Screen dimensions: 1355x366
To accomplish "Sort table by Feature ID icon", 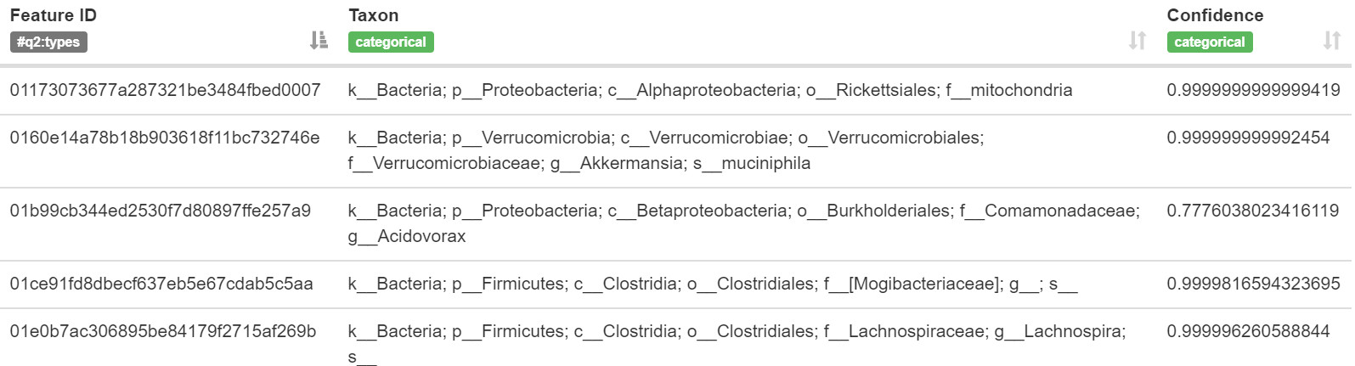I will (319, 40).
